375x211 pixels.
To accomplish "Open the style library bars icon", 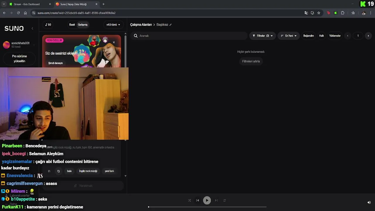I will coord(49,171).
